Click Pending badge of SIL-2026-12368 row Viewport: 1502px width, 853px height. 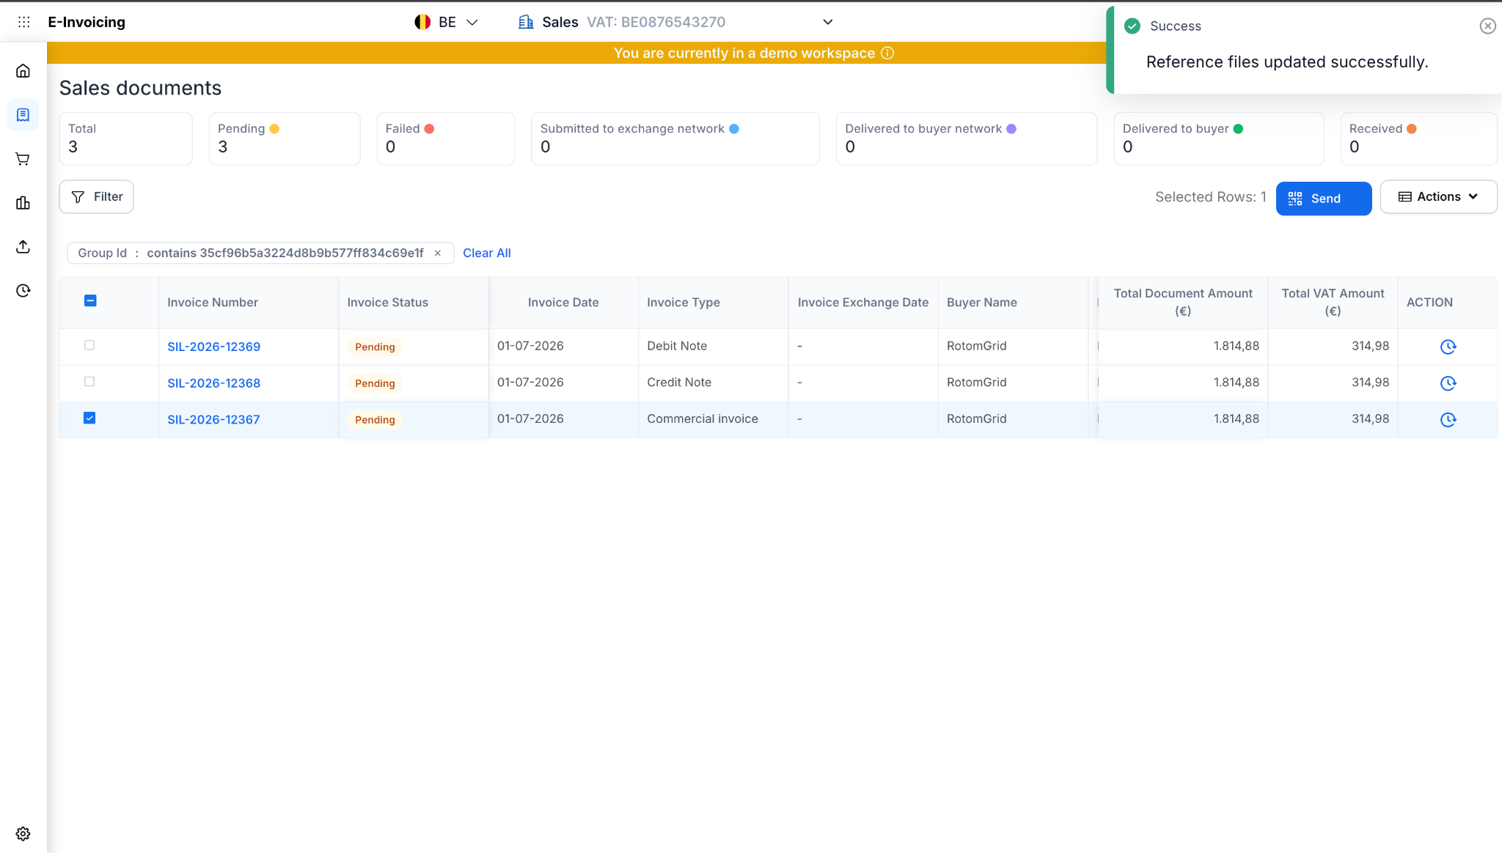[375, 383]
